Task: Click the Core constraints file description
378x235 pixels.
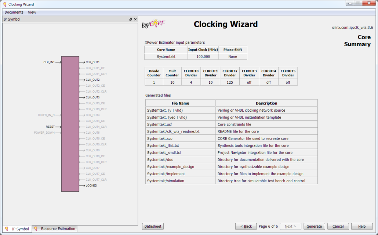Action: tap(234, 124)
